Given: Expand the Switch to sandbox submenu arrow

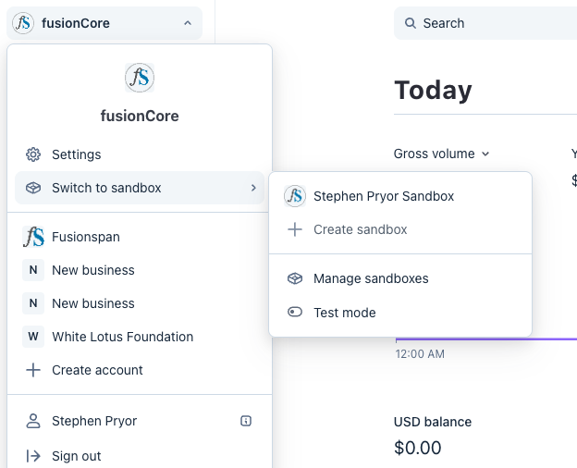Looking at the screenshot, I should tap(253, 188).
